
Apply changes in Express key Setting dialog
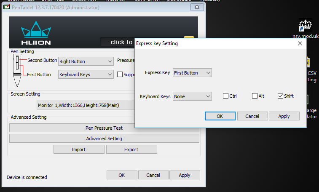[x=284, y=116]
